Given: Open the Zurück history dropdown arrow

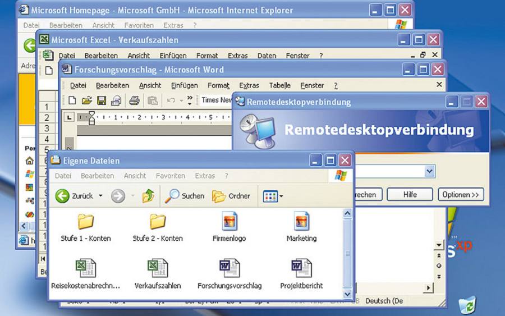Looking at the screenshot, I should 100,195.
